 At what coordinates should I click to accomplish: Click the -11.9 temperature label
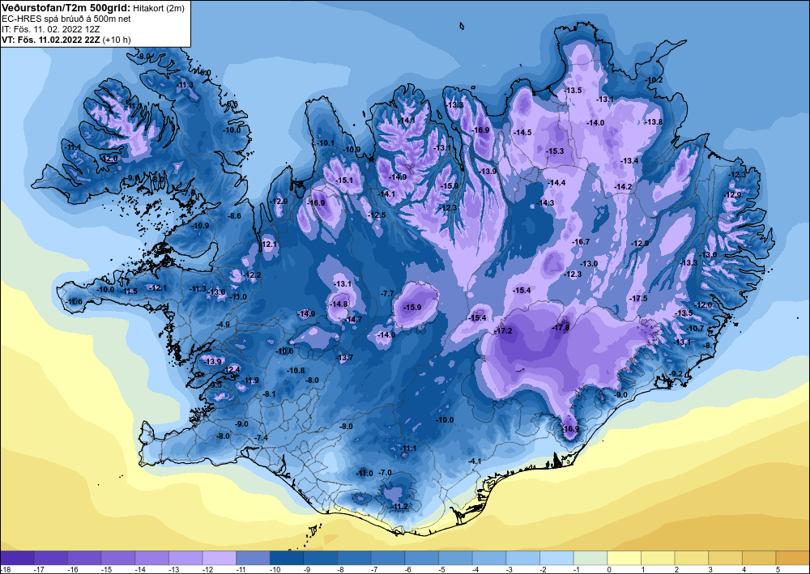pos(250,381)
